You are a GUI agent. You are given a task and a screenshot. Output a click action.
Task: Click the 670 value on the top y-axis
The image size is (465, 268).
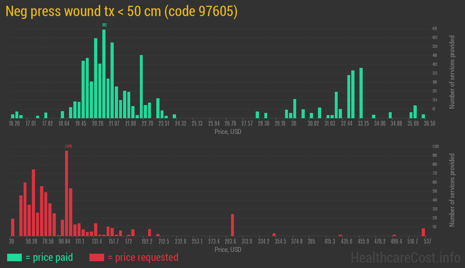[435, 29]
